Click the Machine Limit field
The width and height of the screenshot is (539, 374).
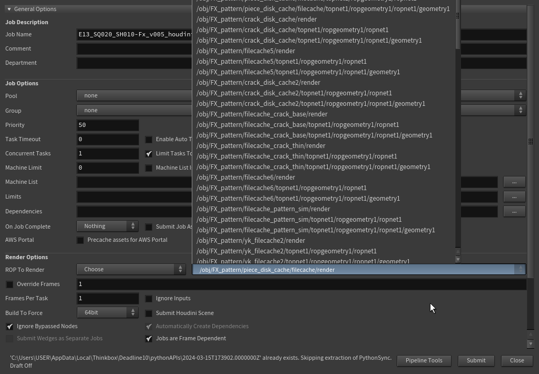point(107,168)
